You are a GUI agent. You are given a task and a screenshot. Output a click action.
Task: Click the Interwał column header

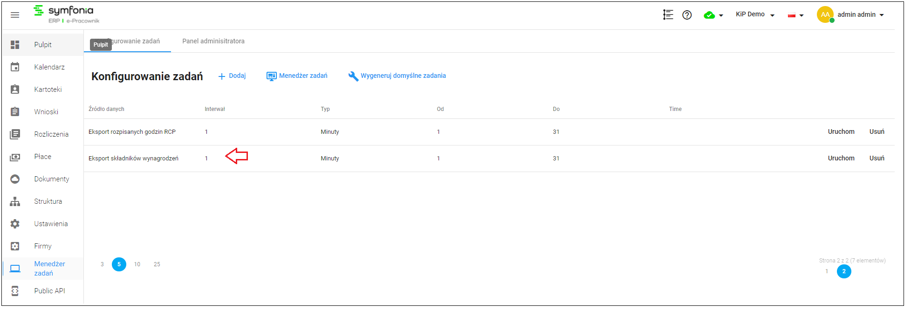coord(215,109)
